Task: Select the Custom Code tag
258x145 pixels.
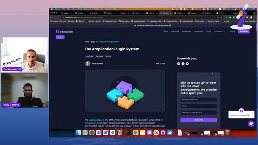Action: click(x=89, y=56)
